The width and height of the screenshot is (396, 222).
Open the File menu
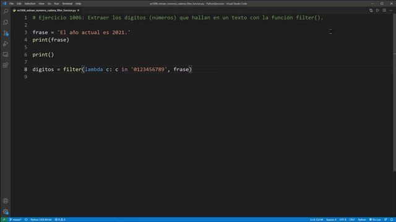(x=11, y=4)
